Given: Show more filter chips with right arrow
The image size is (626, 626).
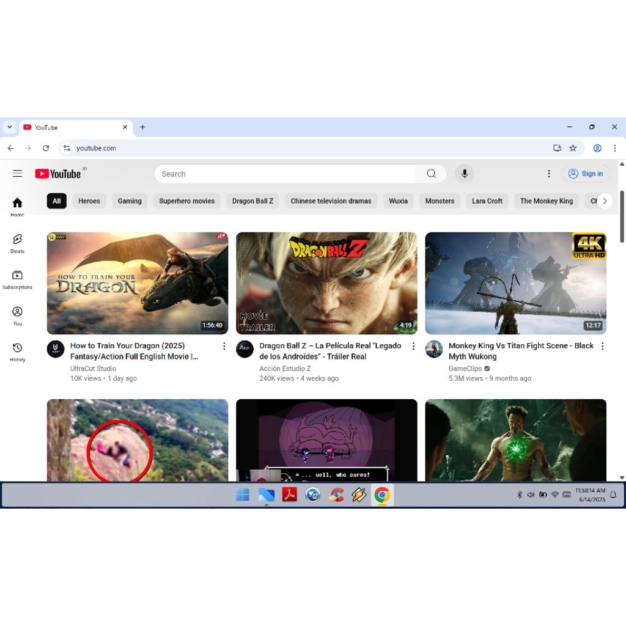Looking at the screenshot, I should (605, 201).
